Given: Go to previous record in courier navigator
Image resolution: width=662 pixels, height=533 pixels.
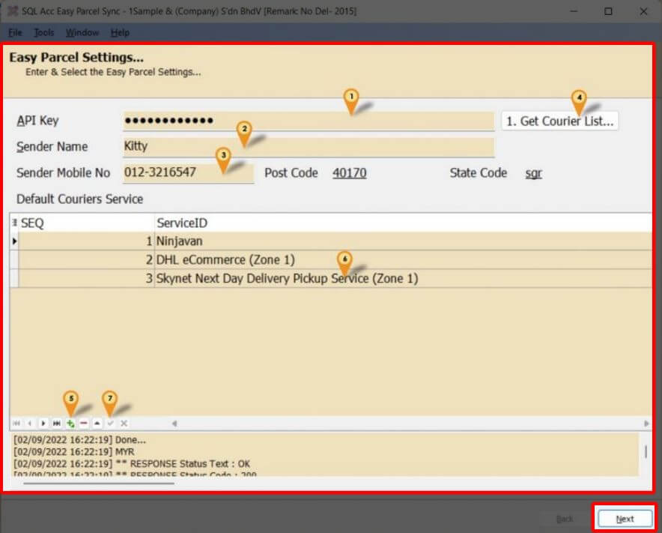Looking at the screenshot, I should point(29,423).
